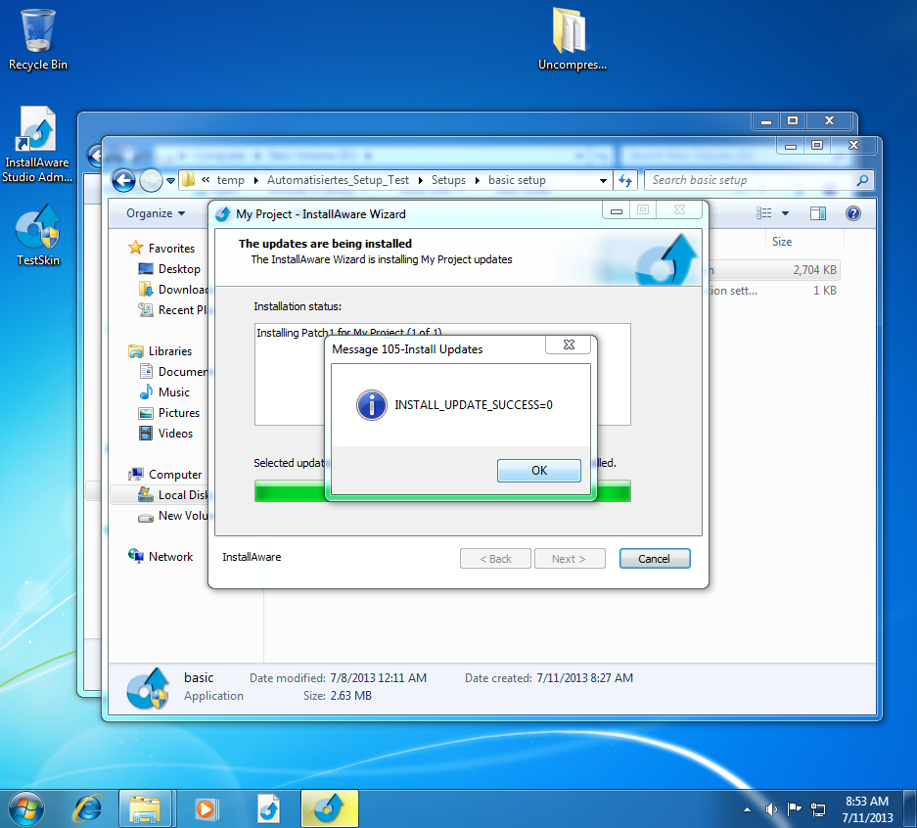This screenshot has width=917, height=828.
Task: Open Windows Media Player from taskbar
Action: point(206,808)
